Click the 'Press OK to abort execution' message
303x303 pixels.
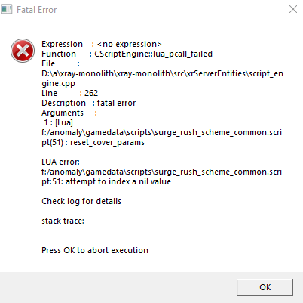[95, 250]
